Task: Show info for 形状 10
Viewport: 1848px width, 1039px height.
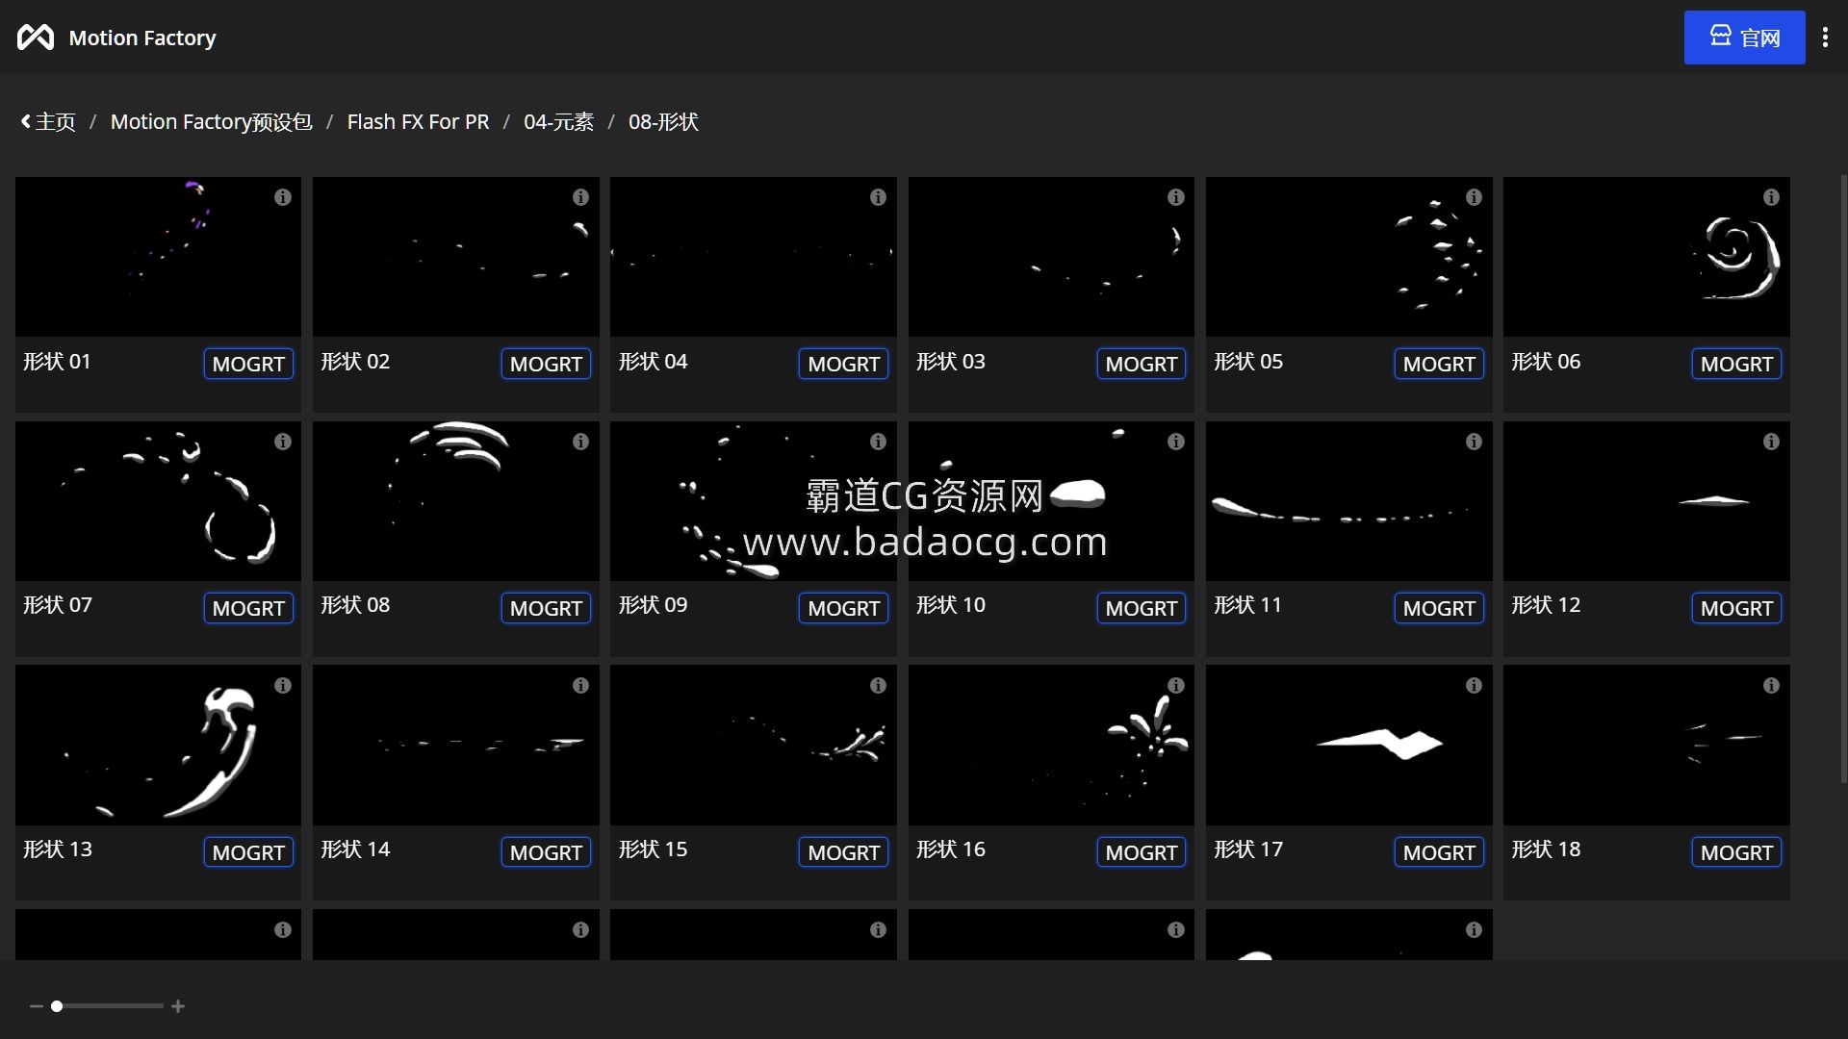Action: [1175, 442]
